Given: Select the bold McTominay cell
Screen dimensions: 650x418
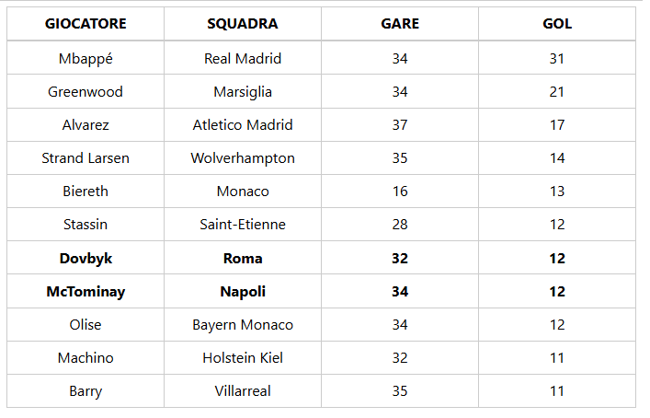Looking at the screenshot, I should tap(86, 292).
